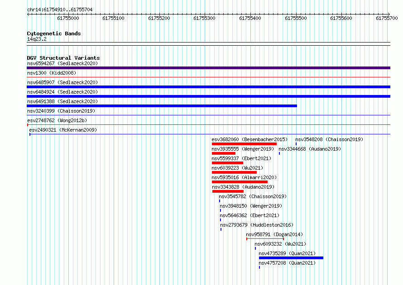403x285 pixels.
Task: Open variant nsv6485907 (Sedlazeck2020) label
Action: [62, 82]
